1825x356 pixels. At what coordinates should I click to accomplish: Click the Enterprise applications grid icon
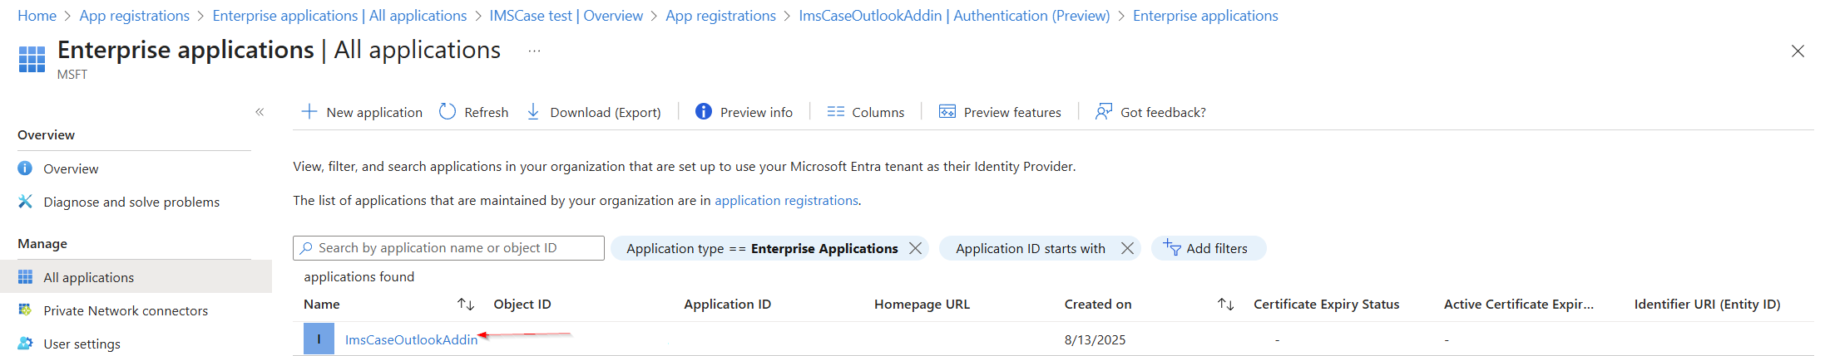[32, 59]
